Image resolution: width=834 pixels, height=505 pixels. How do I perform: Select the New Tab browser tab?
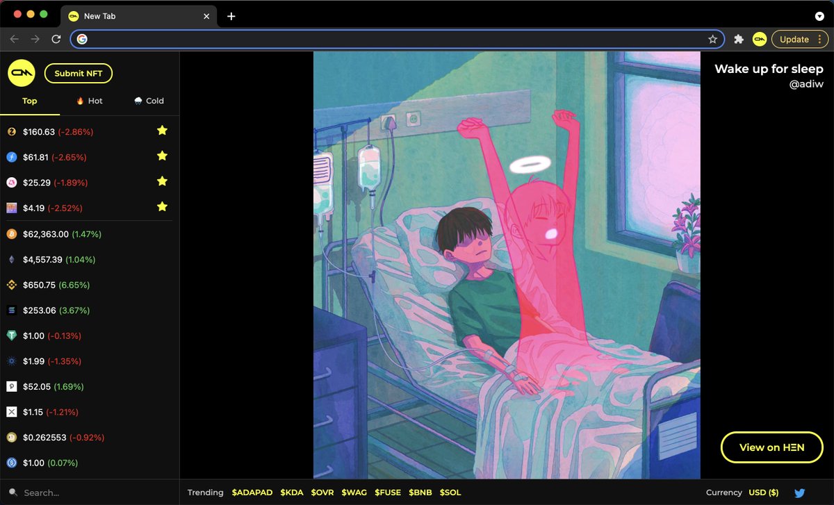(139, 16)
